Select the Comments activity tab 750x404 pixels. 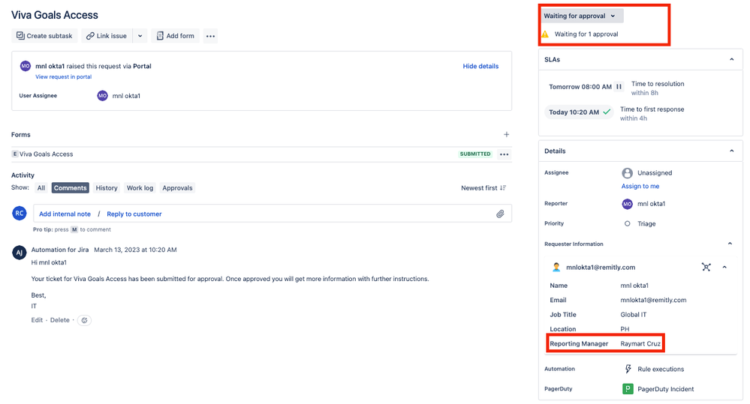71,188
